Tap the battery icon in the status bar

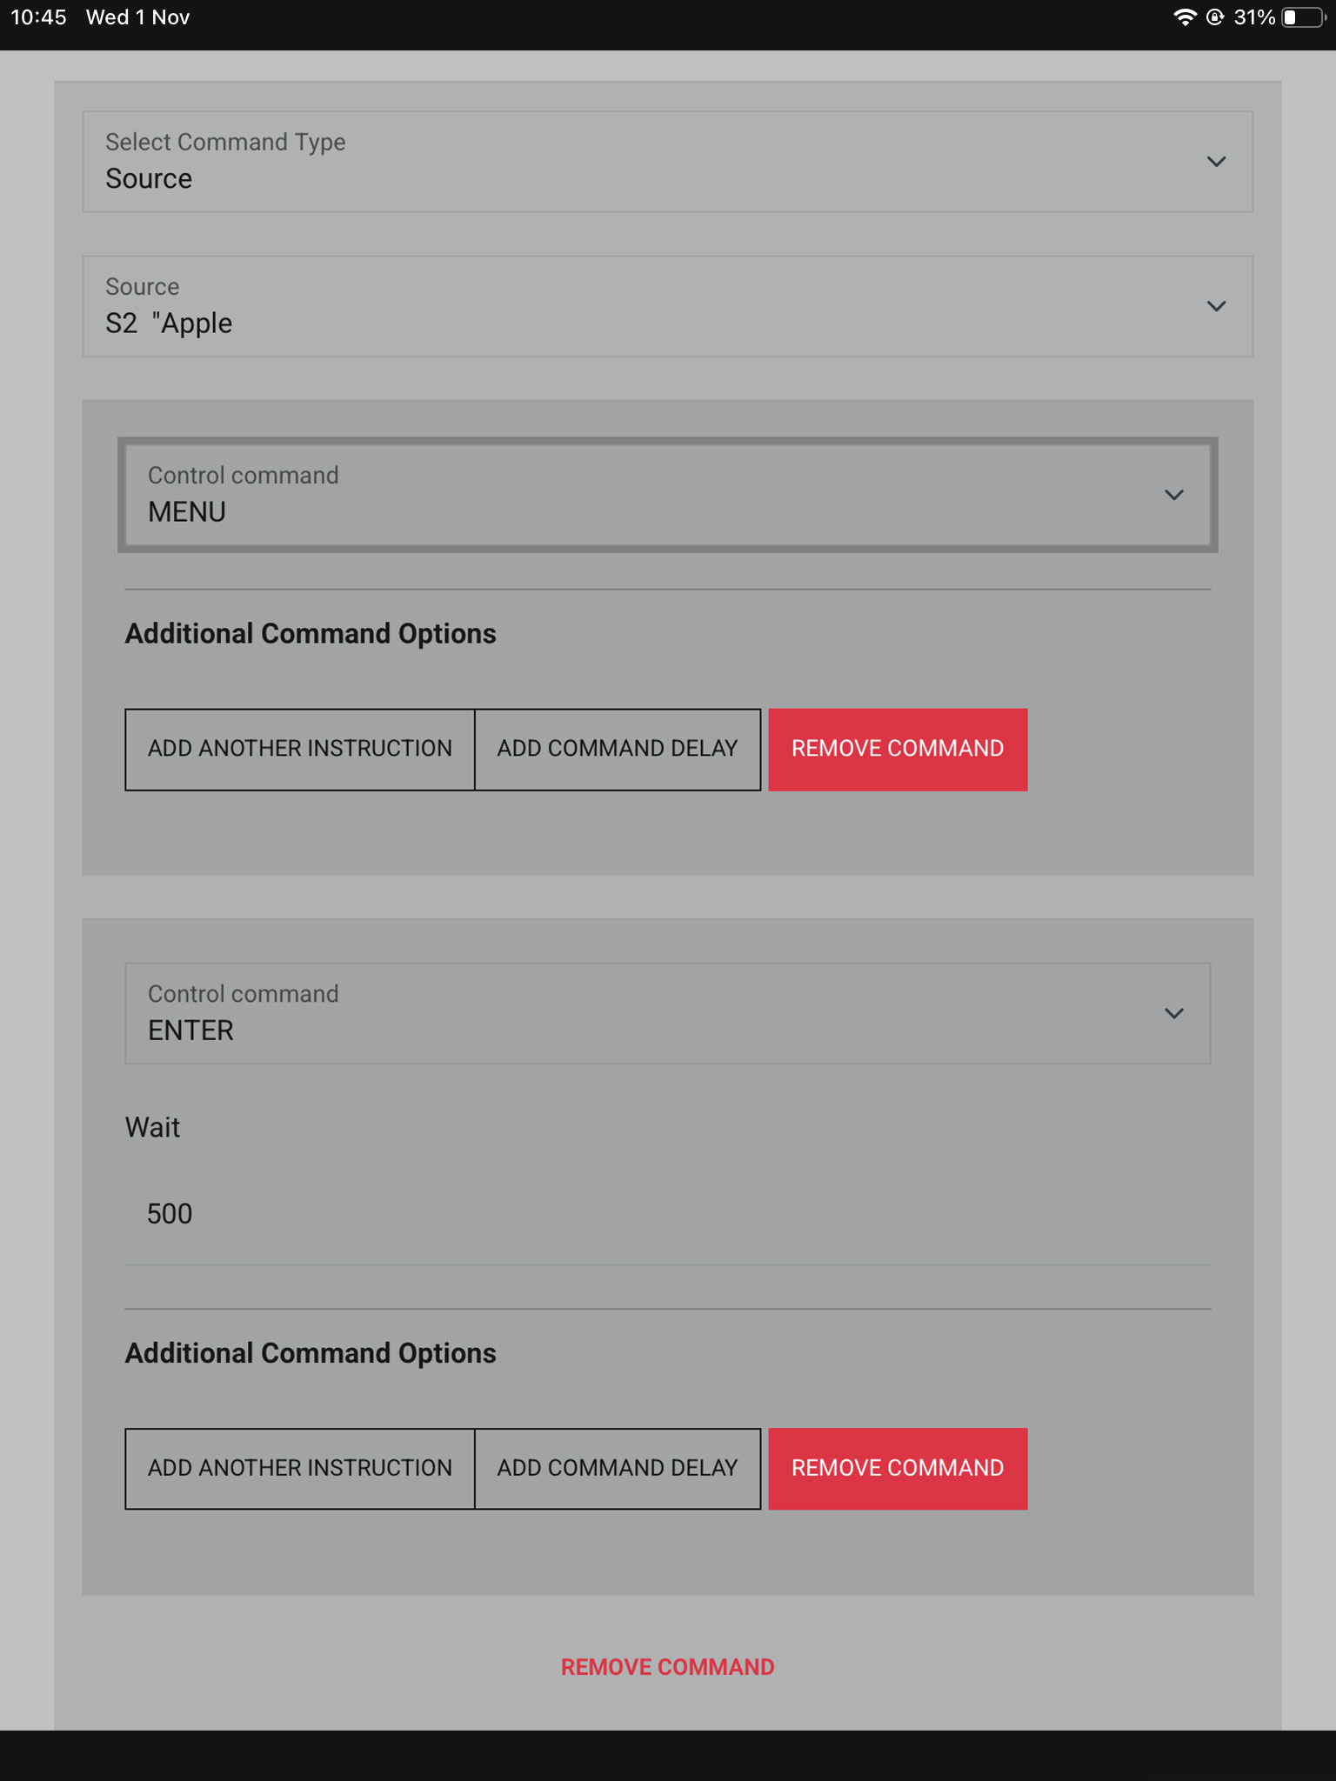click(1303, 17)
